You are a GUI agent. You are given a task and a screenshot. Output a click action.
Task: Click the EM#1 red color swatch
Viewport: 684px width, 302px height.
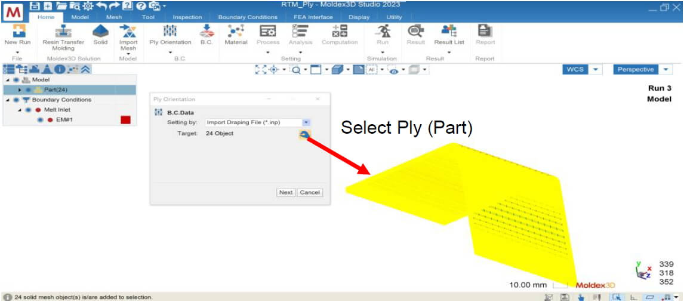coord(125,119)
